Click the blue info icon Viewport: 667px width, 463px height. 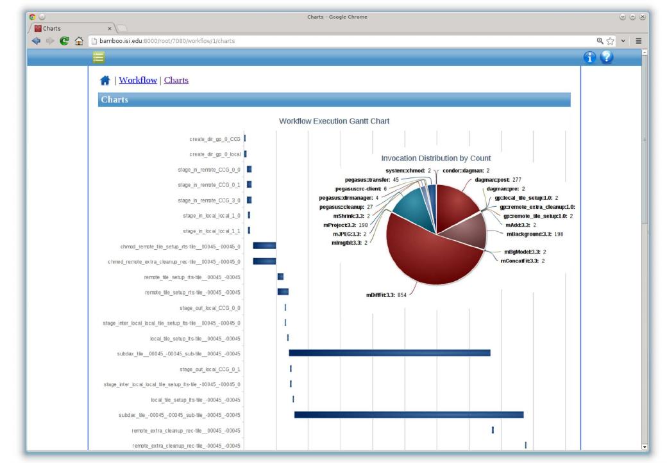click(x=590, y=58)
